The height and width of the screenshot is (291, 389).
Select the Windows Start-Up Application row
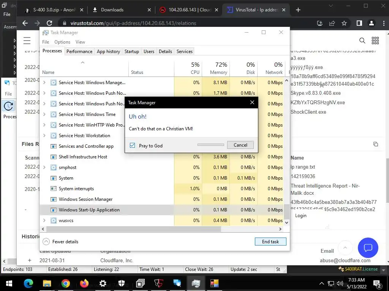coord(161,210)
